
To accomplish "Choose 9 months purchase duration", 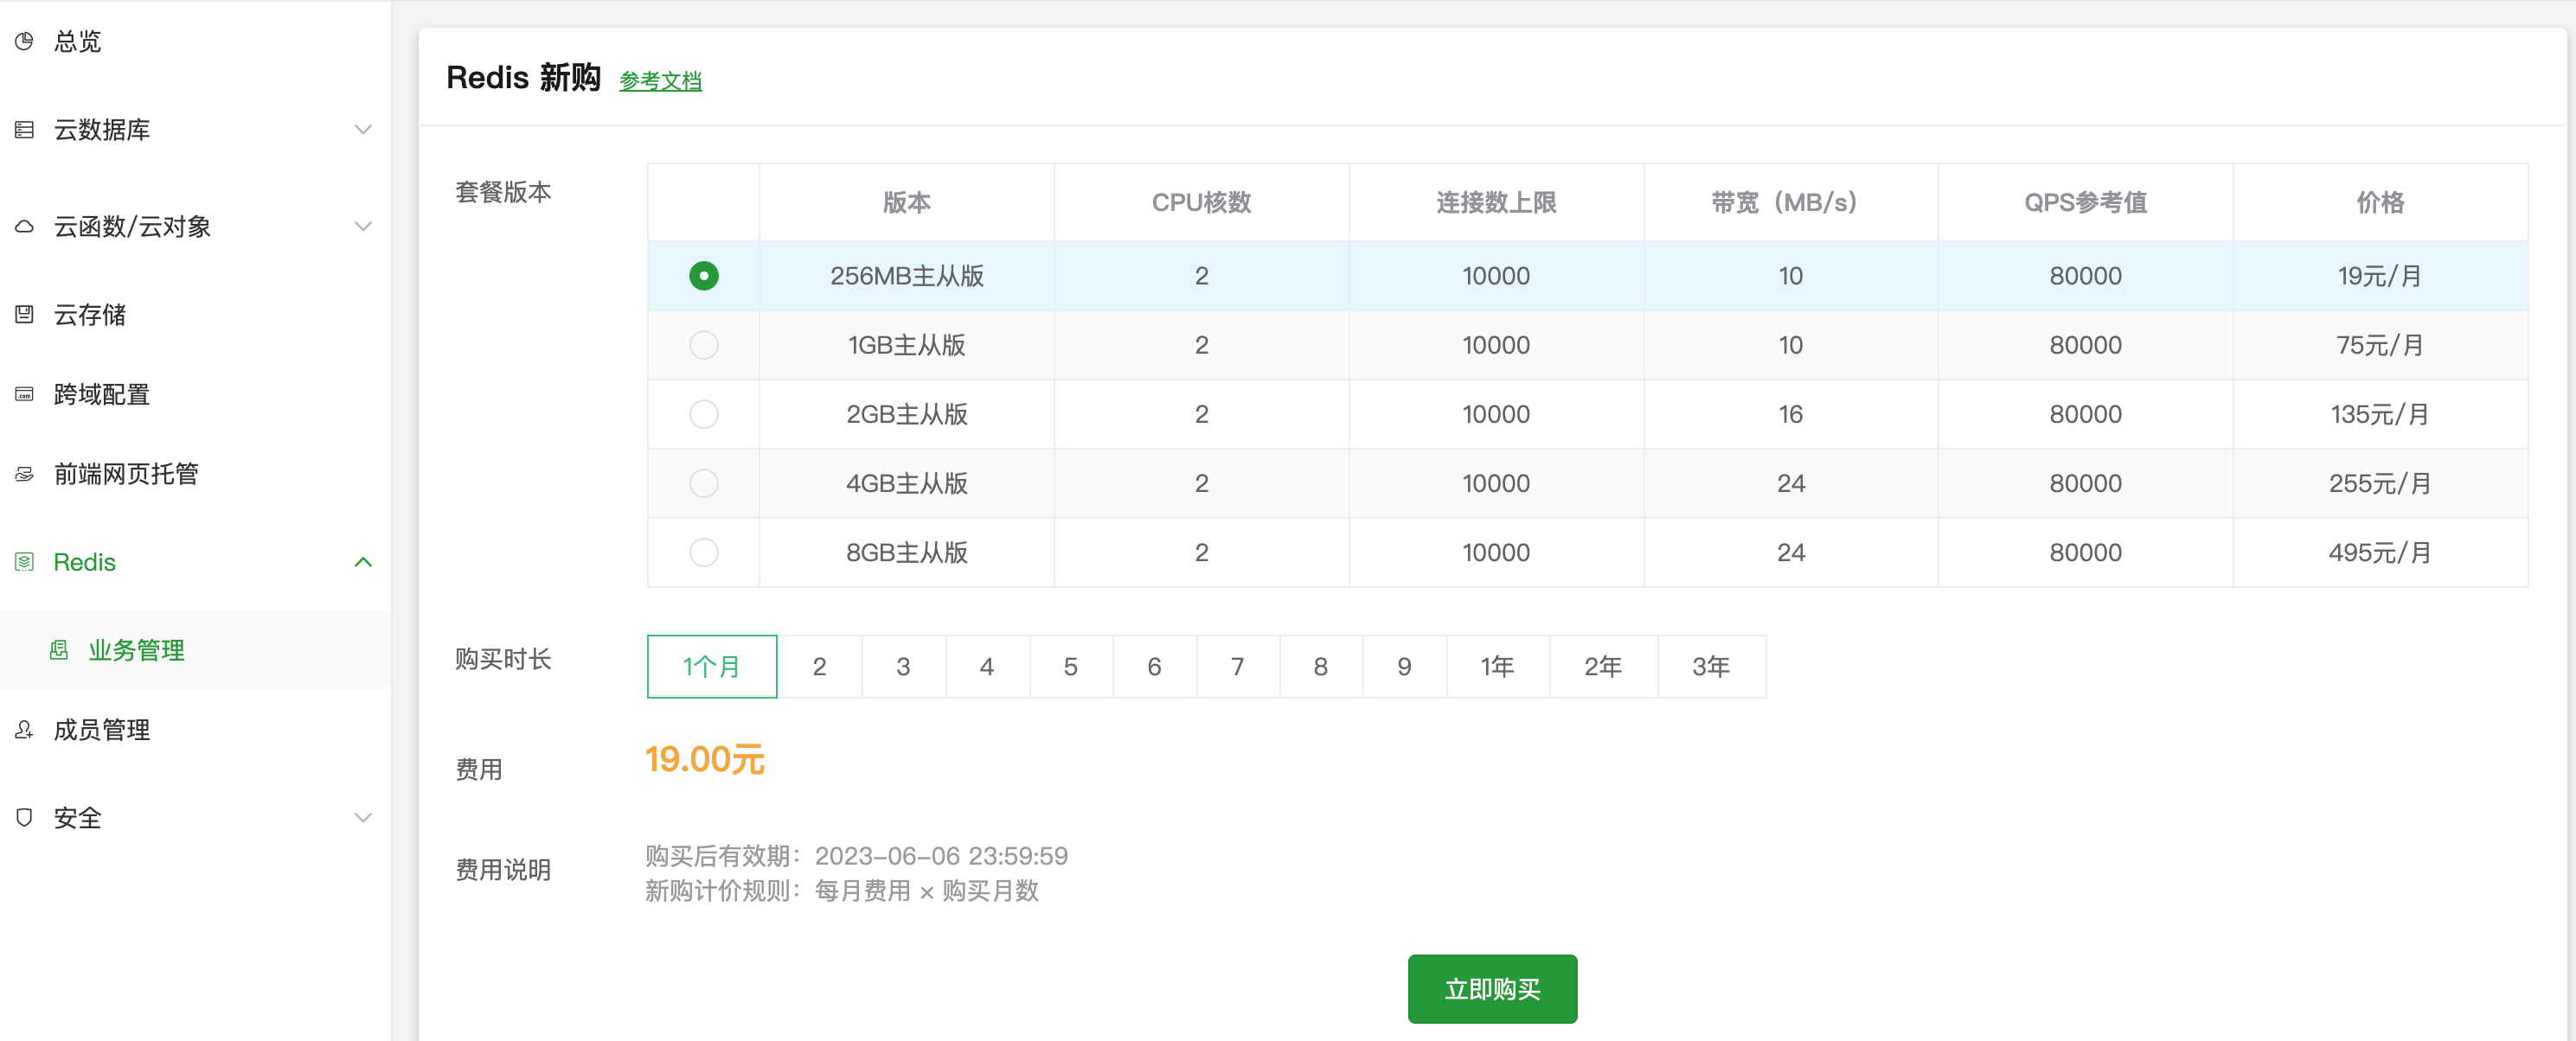I will pyautogui.click(x=1404, y=666).
